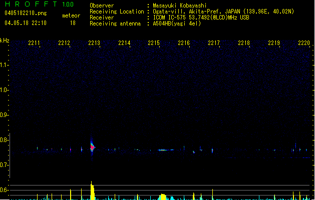Click the 1.1 kHz axis label

(x=4, y=65)
